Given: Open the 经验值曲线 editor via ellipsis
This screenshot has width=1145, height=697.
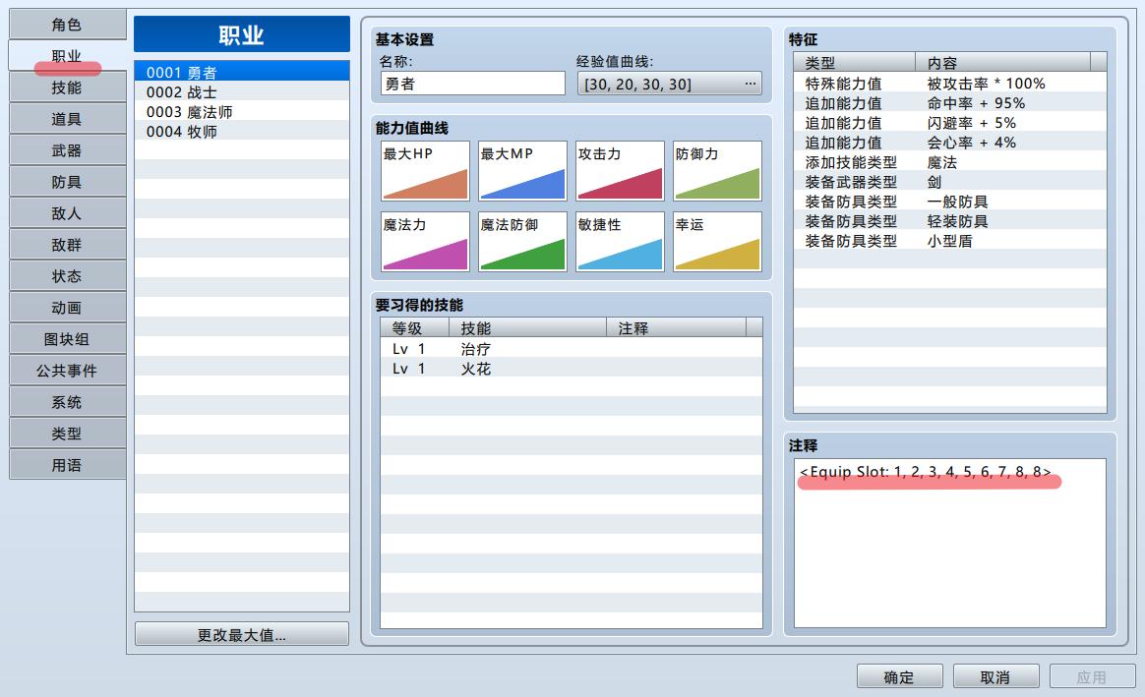Looking at the screenshot, I should coord(750,84).
